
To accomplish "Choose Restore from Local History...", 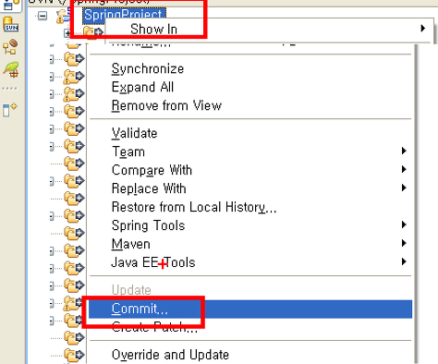I will 250,207.
